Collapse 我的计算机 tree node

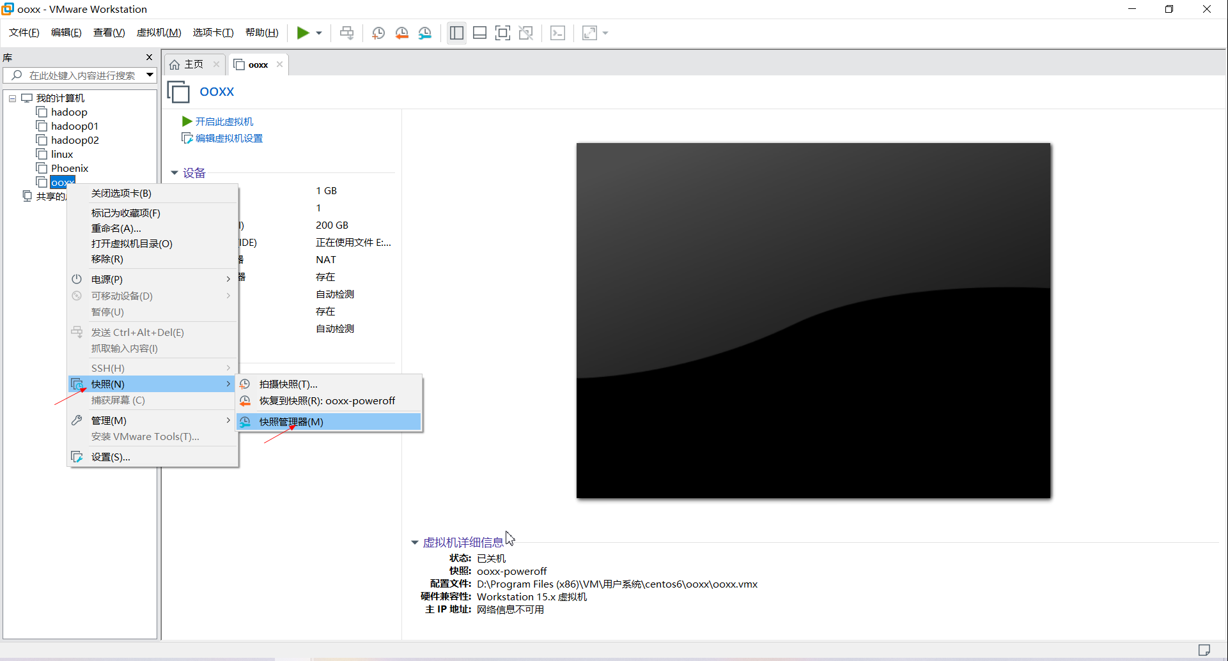click(x=12, y=98)
